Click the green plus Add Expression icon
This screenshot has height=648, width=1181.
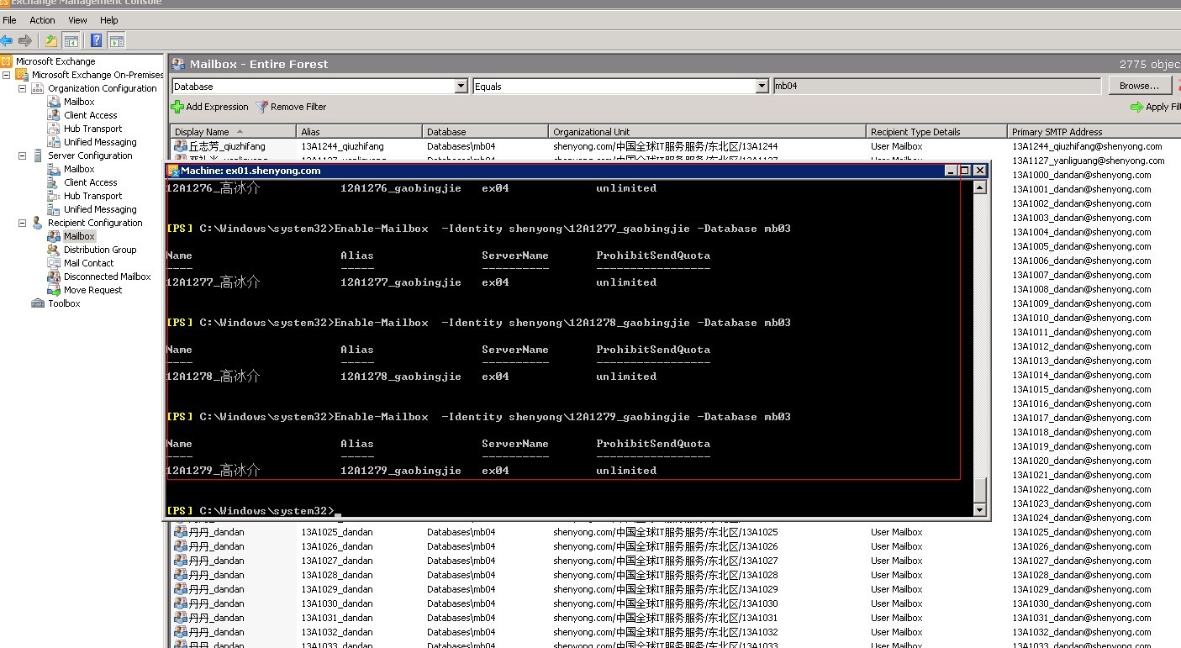pyautogui.click(x=177, y=107)
